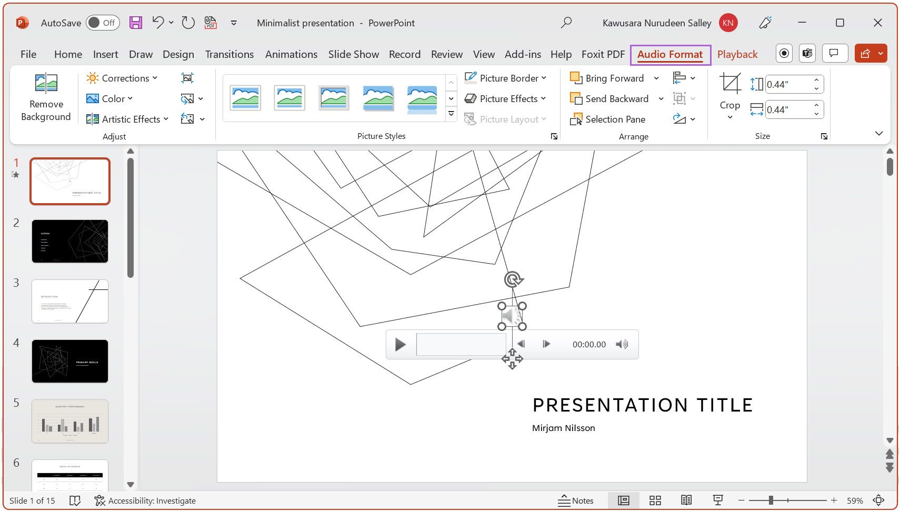Click the zoom in plus button

[x=834, y=500]
